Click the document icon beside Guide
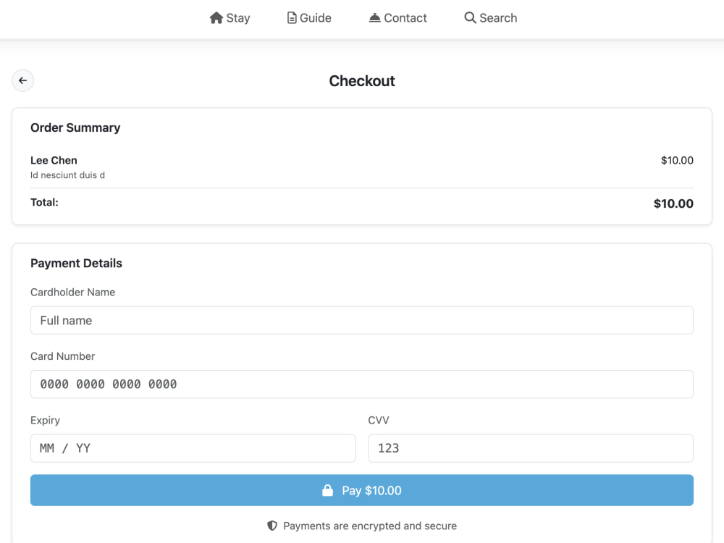The height and width of the screenshot is (543, 724). coord(292,18)
